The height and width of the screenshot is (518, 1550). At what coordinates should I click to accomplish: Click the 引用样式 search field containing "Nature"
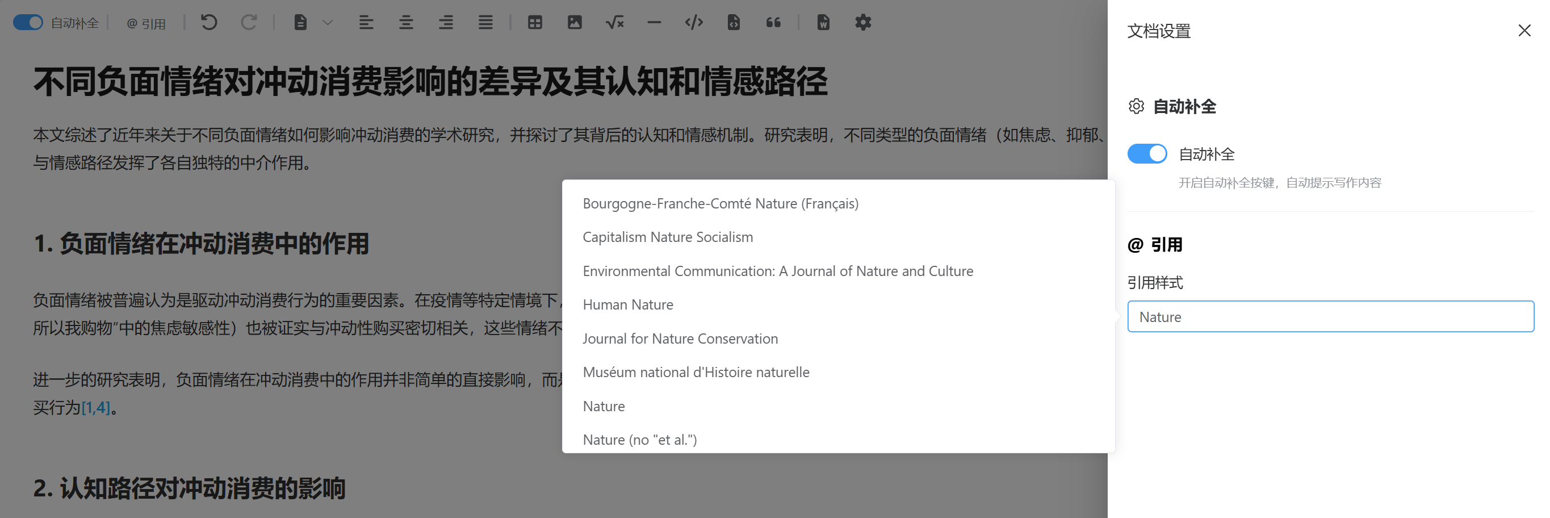pos(1330,316)
